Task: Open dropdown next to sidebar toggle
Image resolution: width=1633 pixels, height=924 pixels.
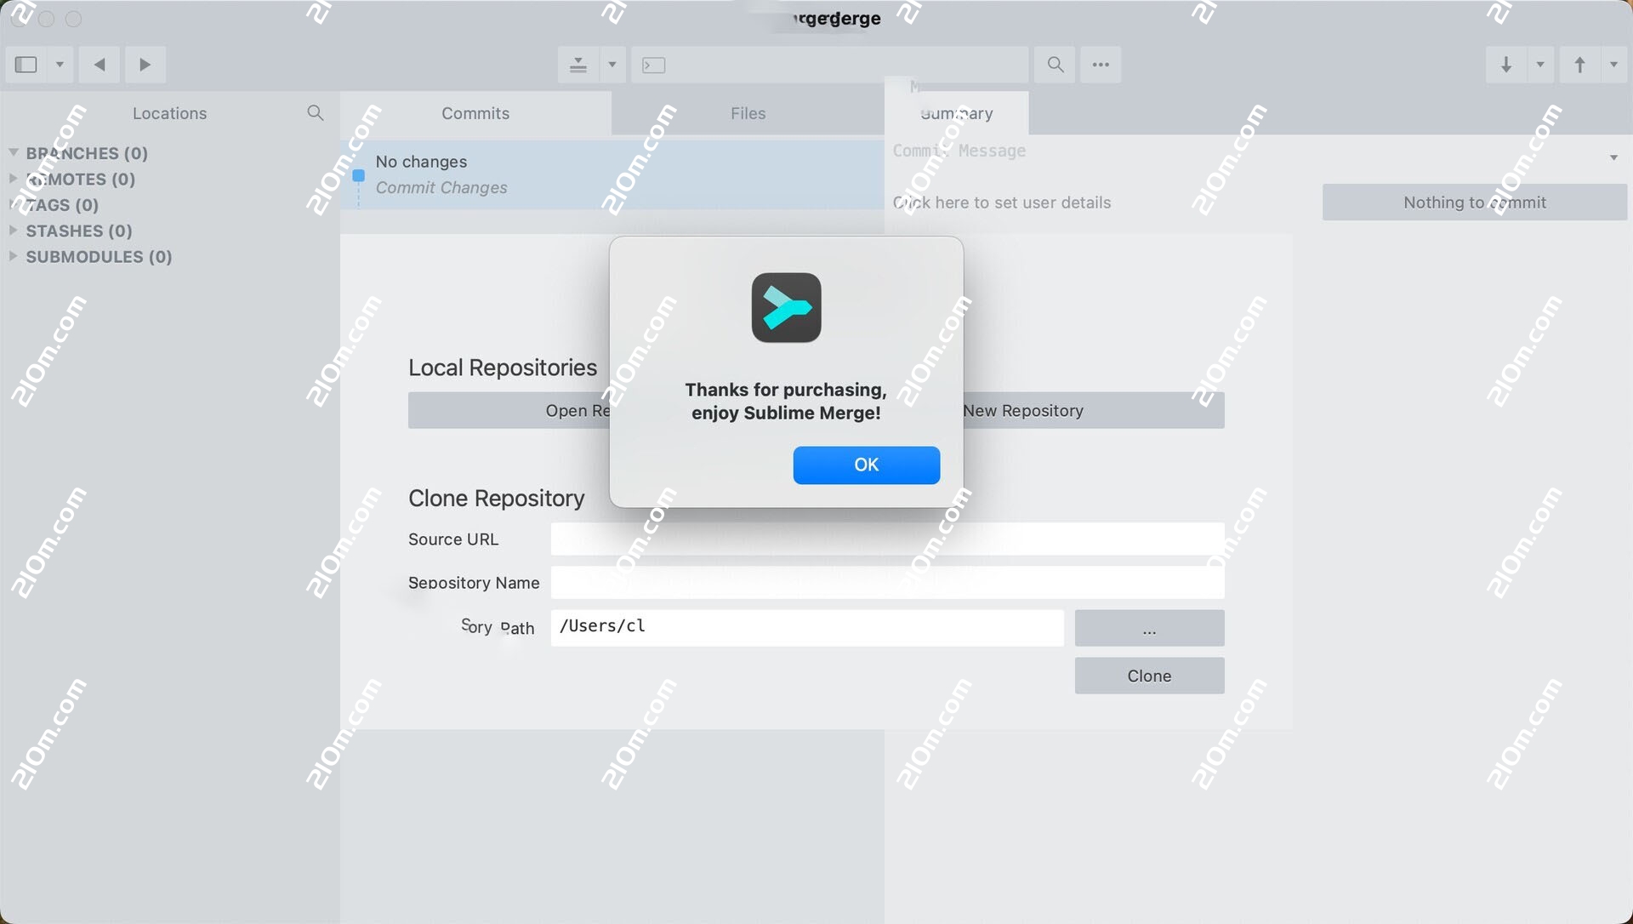Action: tap(60, 65)
